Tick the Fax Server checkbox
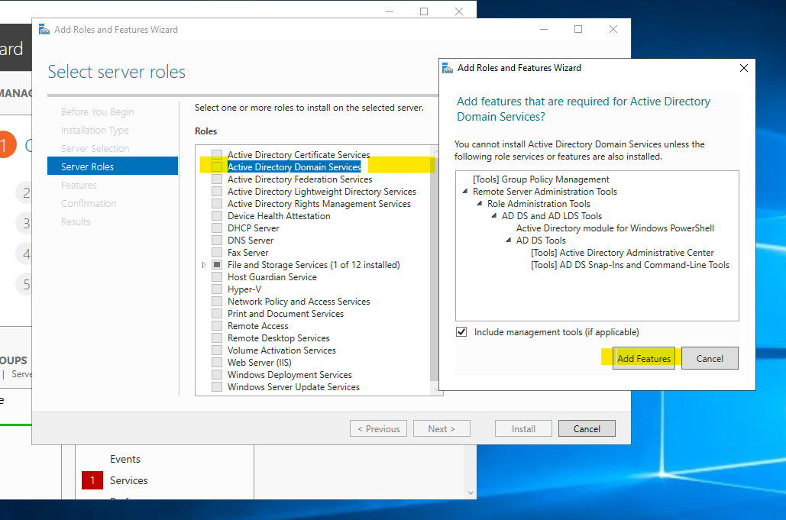 pyautogui.click(x=217, y=253)
